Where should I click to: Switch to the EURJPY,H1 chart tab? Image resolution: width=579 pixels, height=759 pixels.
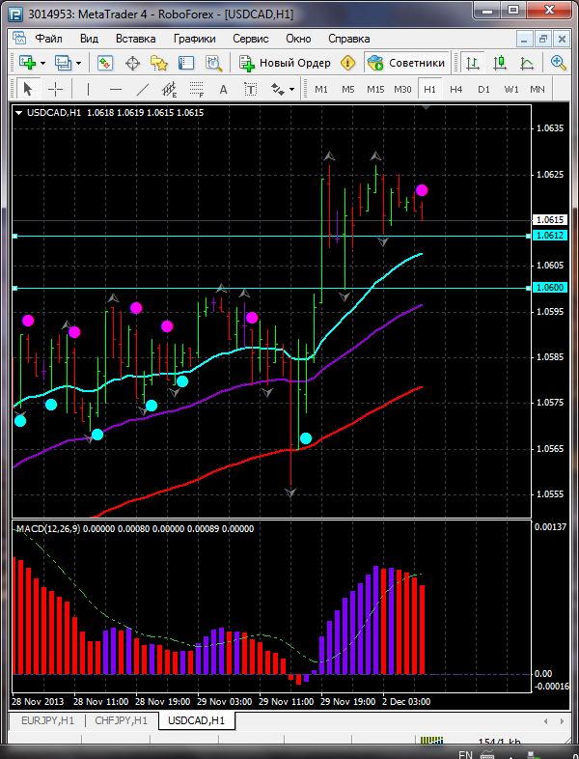coord(47,720)
